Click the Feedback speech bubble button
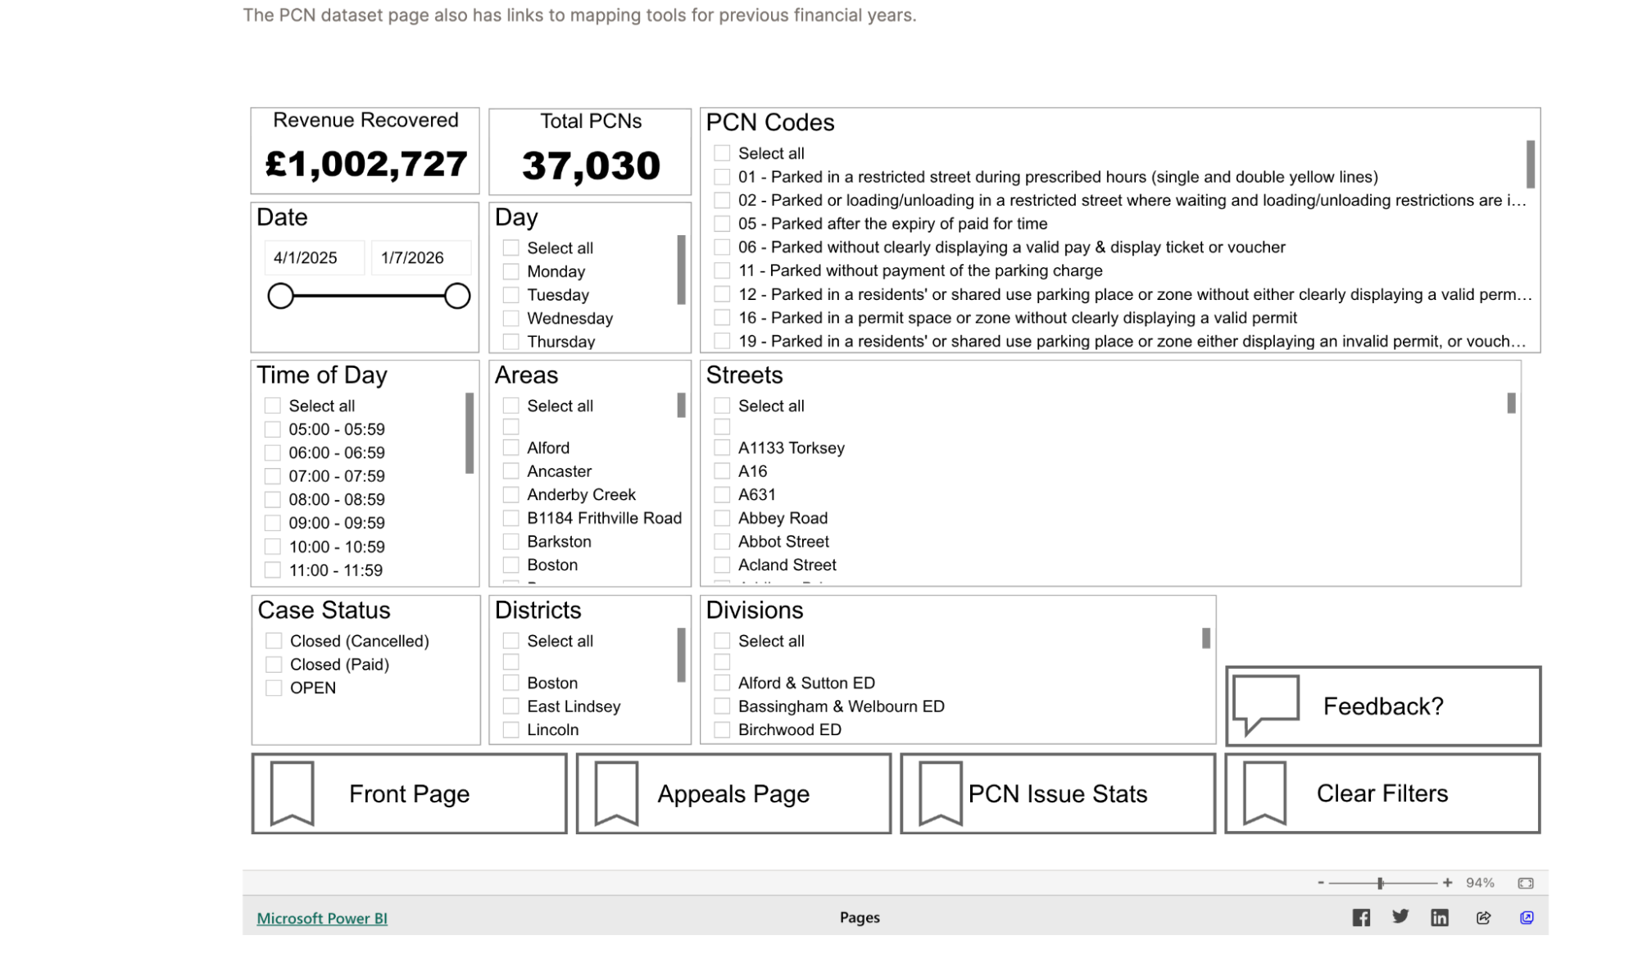This screenshot has width=1638, height=972. tap(1382, 706)
